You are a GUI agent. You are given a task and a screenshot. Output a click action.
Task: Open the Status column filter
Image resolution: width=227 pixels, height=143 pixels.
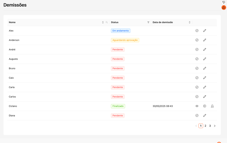click(x=148, y=22)
